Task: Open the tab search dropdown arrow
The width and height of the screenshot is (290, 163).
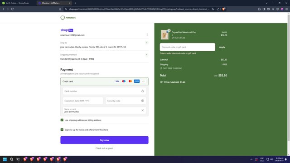Action: coord(266,3)
